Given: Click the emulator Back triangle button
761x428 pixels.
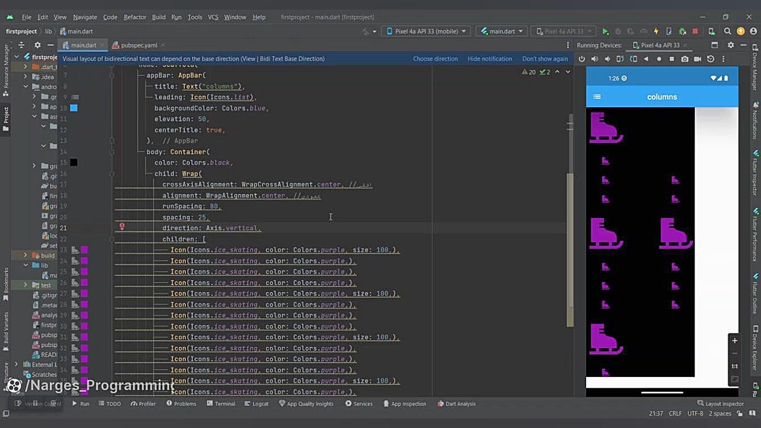Looking at the screenshot, I should coord(646,58).
